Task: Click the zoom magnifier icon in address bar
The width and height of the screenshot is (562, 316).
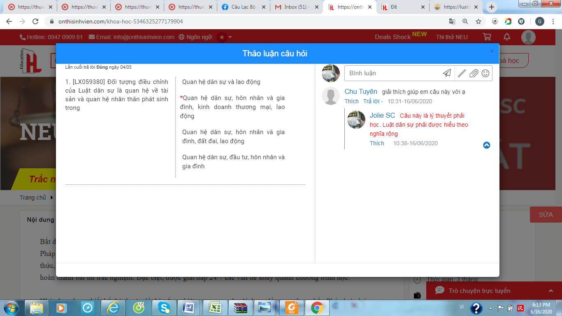Action: (465, 21)
